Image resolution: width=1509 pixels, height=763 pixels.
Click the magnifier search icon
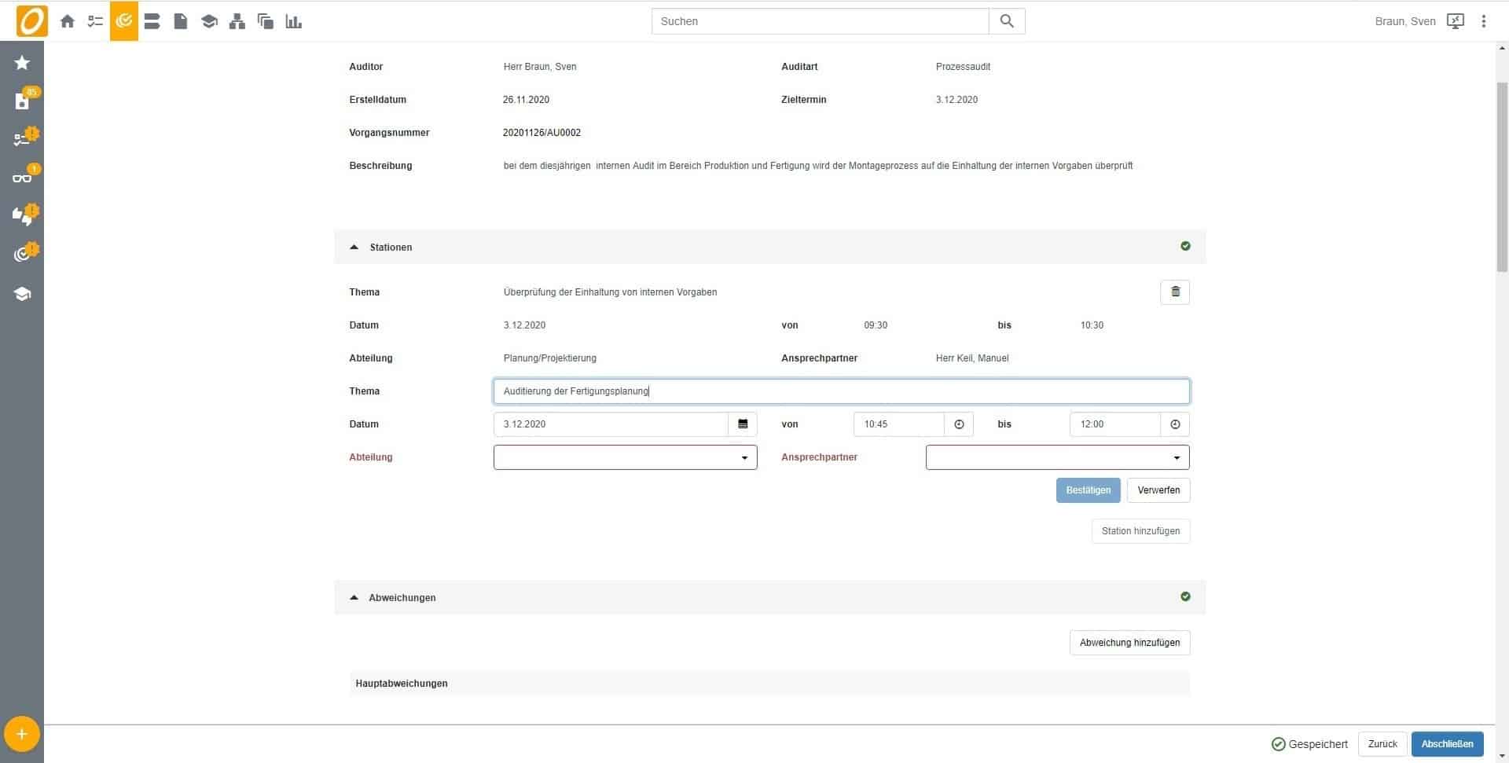tap(1007, 21)
